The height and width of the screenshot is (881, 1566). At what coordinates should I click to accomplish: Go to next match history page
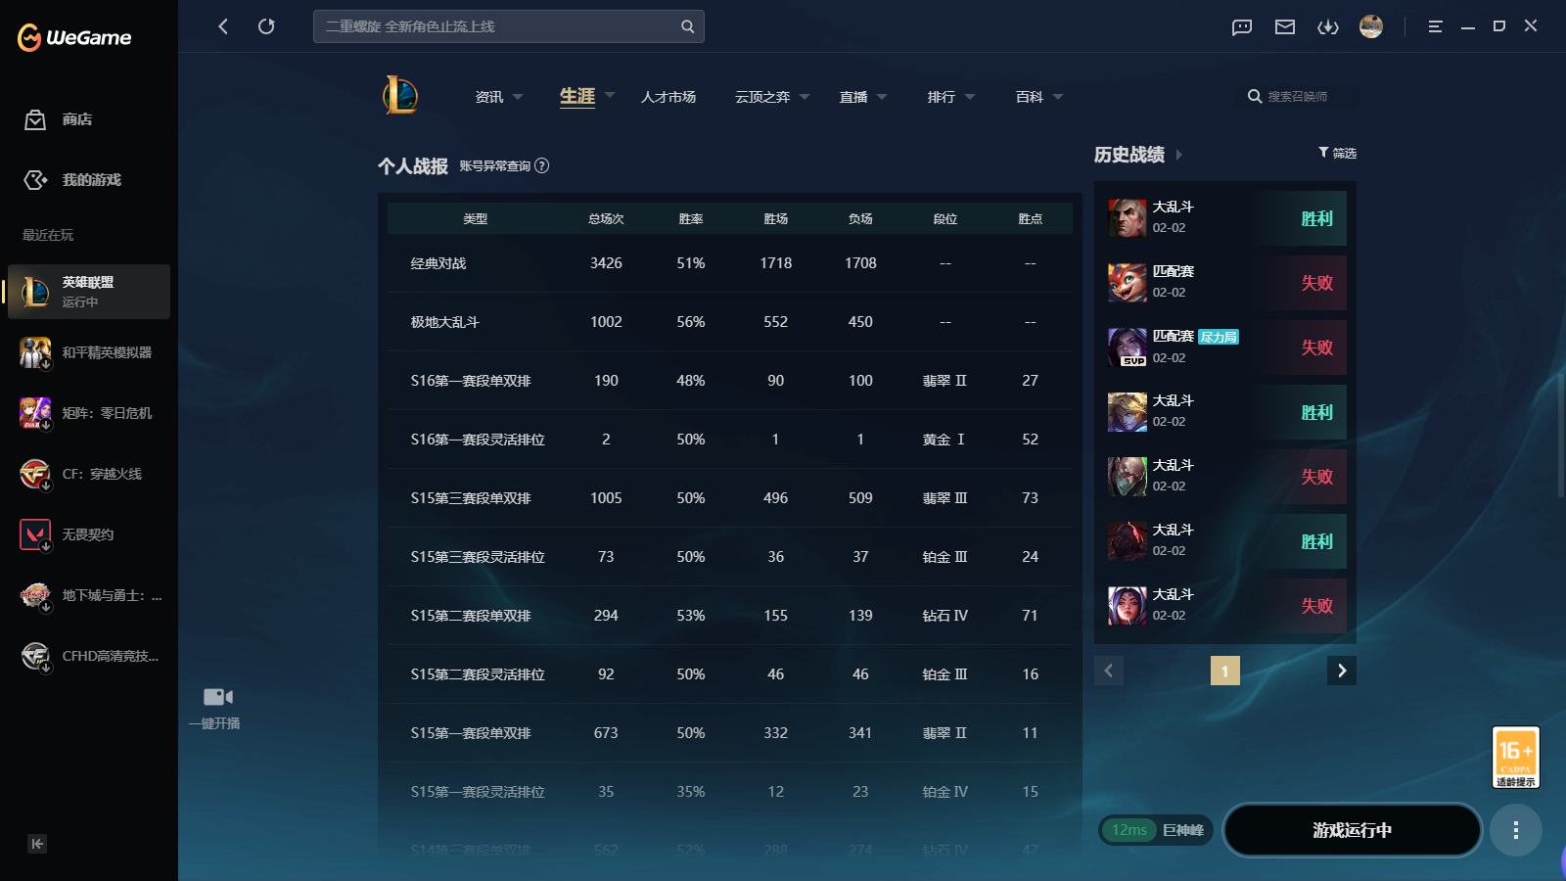tap(1342, 671)
